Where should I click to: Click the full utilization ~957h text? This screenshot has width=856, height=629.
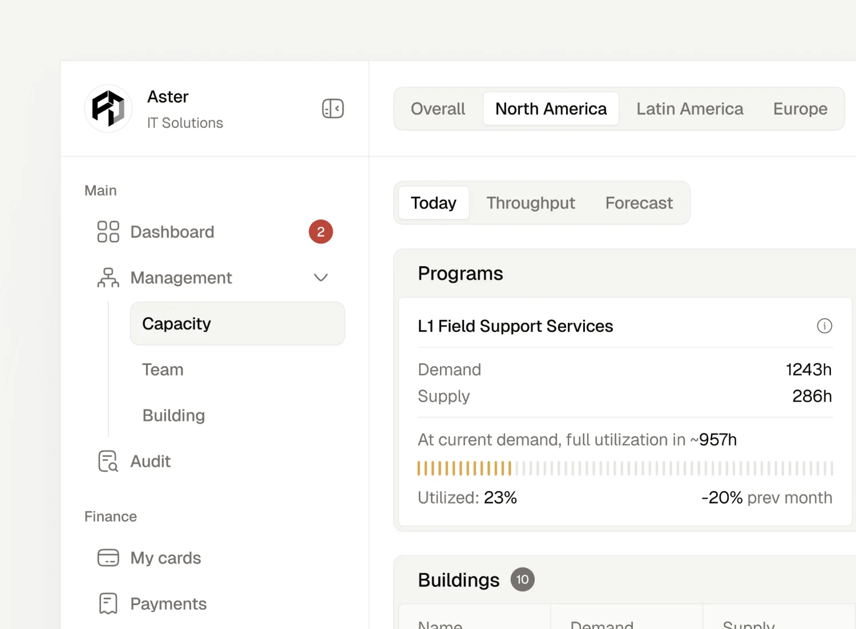tap(577, 440)
